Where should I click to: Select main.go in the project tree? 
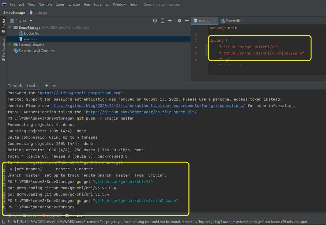tap(30, 39)
